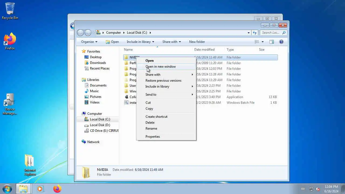Screen dimensions: 345x194
Task: Open Properties from the context menu
Action: pyautogui.click(x=166, y=137)
